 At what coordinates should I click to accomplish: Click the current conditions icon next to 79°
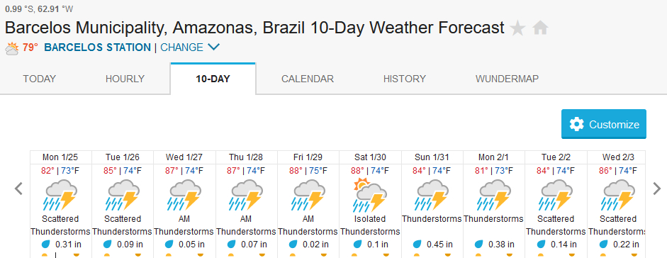[12, 48]
